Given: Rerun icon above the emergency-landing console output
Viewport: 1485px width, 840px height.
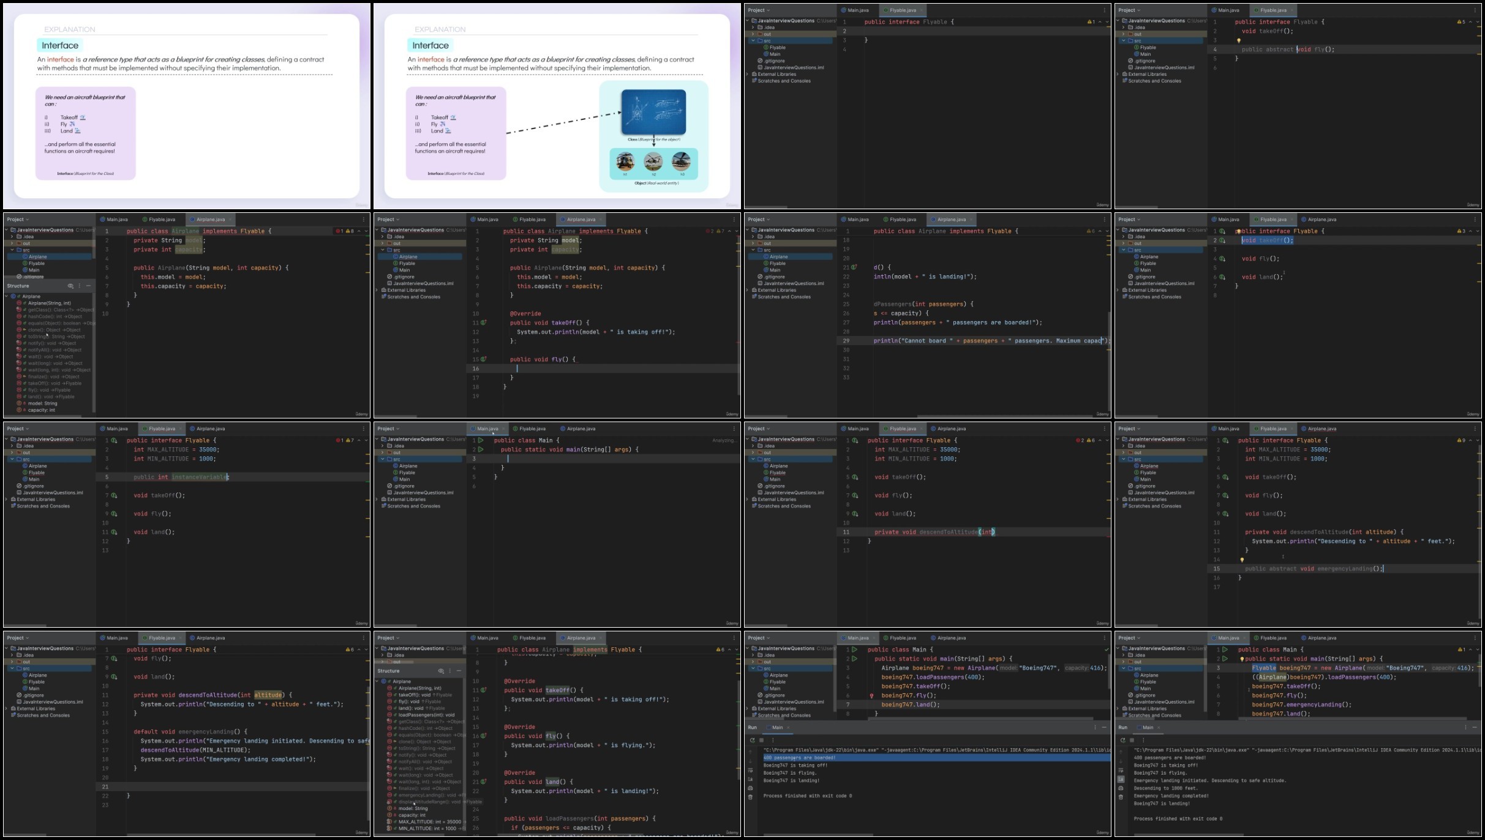Looking at the screenshot, I should [1122, 740].
